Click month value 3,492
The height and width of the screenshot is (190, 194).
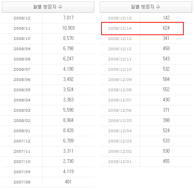coord(69,79)
